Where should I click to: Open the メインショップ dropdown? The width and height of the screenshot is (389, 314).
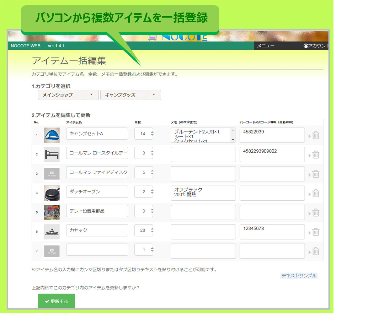coord(68,95)
